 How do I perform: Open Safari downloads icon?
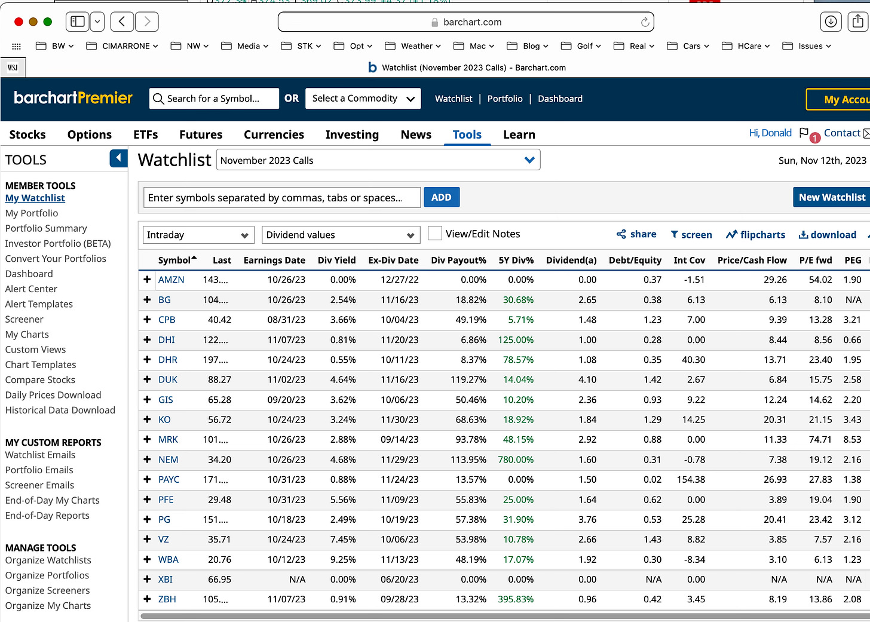(831, 22)
